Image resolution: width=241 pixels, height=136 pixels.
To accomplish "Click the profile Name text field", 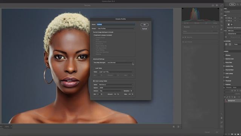I will [116, 25].
